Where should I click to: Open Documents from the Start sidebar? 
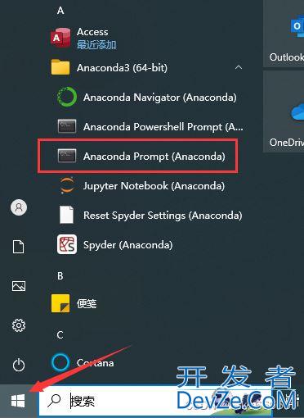pyautogui.click(x=18, y=247)
